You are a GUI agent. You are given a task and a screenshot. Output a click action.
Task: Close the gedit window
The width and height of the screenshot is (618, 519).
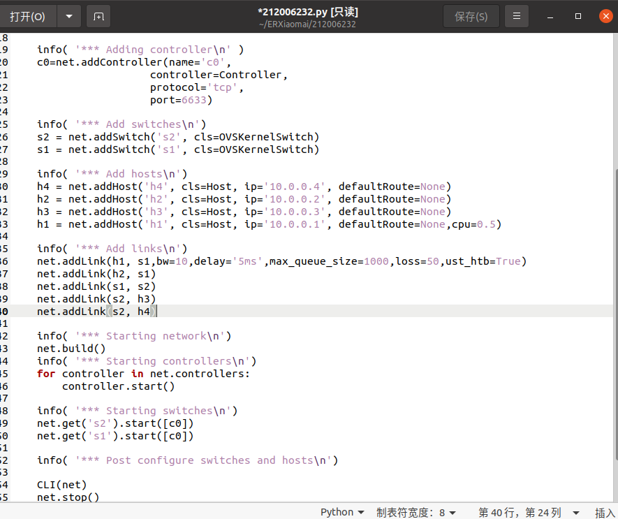[606, 16]
